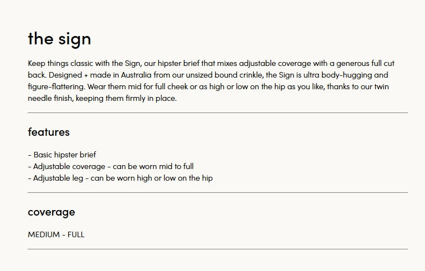Click the divider line below the description
The image size is (425, 271).
pos(218,113)
